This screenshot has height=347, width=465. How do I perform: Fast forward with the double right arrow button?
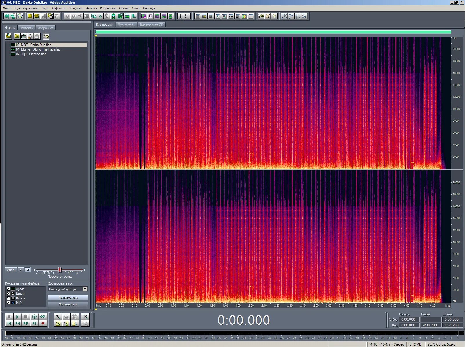pyautogui.click(x=26, y=323)
